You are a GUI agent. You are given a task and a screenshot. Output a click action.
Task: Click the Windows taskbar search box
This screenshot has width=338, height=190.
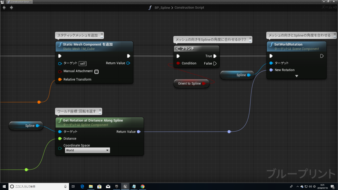pyautogui.click(x=39, y=187)
